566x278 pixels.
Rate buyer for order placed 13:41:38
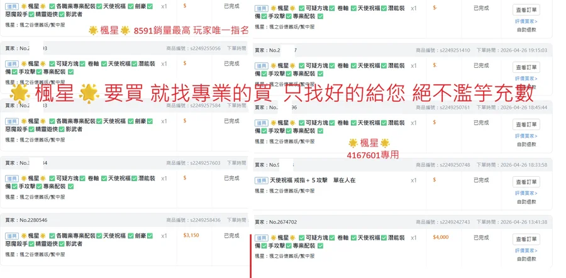pyautogui.click(x=526, y=250)
